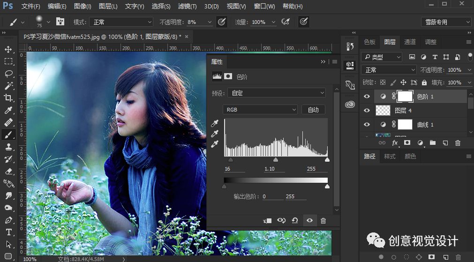Clip adjustment to layer below
The image size is (474, 262).
267,221
